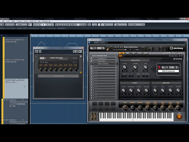
Task: Open the Media menu
Action: coord(13,21)
